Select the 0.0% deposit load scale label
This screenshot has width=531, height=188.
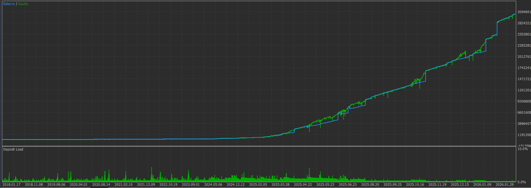522,182
